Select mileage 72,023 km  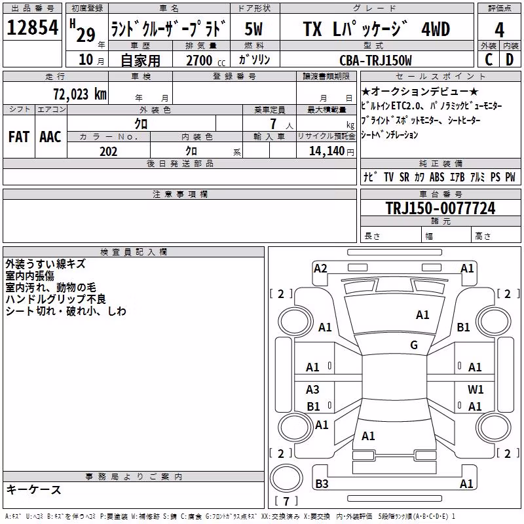pyautogui.click(x=80, y=94)
